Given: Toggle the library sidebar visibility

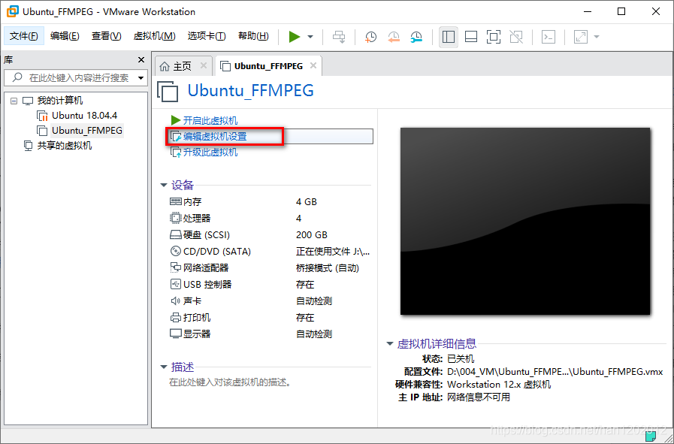Looking at the screenshot, I should click(x=448, y=36).
